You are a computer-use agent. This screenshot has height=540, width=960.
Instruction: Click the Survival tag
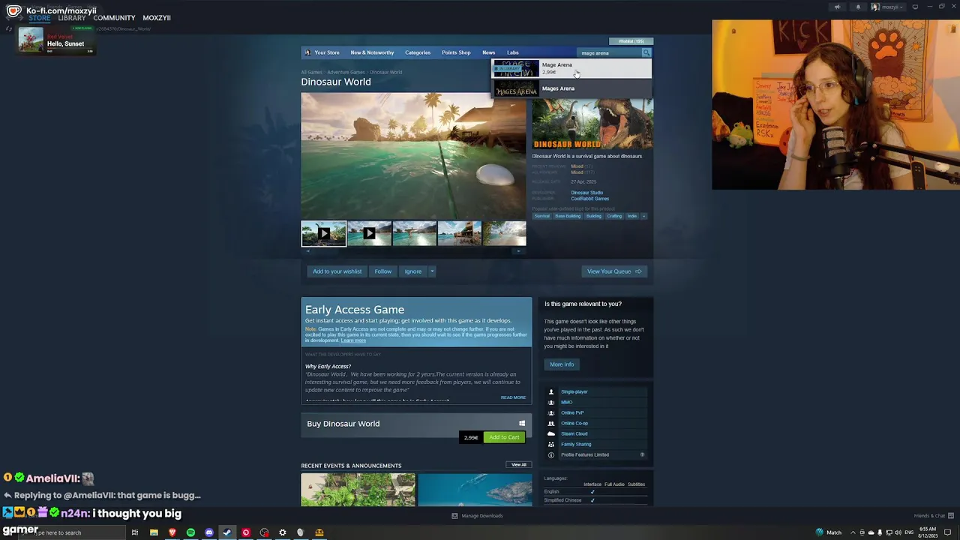pyautogui.click(x=541, y=216)
